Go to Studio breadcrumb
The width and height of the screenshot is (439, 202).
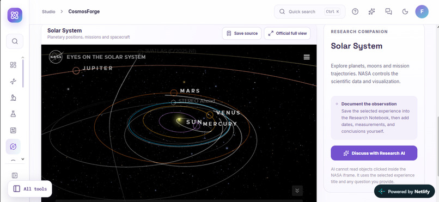[x=48, y=11]
